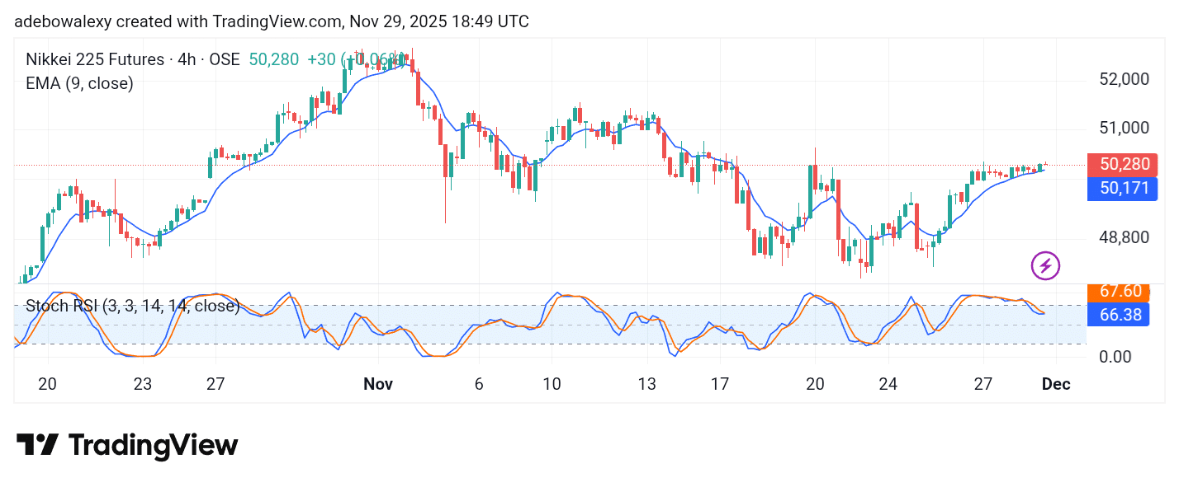1179x487 pixels.
Task: Click the blue 50,171 EMA value tag
Action: pos(1122,189)
